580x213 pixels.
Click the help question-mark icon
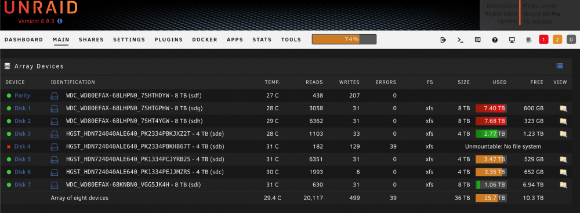coord(495,40)
